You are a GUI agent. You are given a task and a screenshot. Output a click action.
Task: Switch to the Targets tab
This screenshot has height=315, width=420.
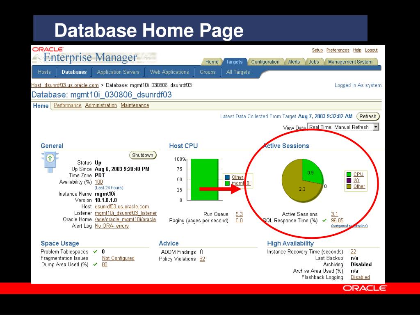pyautogui.click(x=234, y=62)
